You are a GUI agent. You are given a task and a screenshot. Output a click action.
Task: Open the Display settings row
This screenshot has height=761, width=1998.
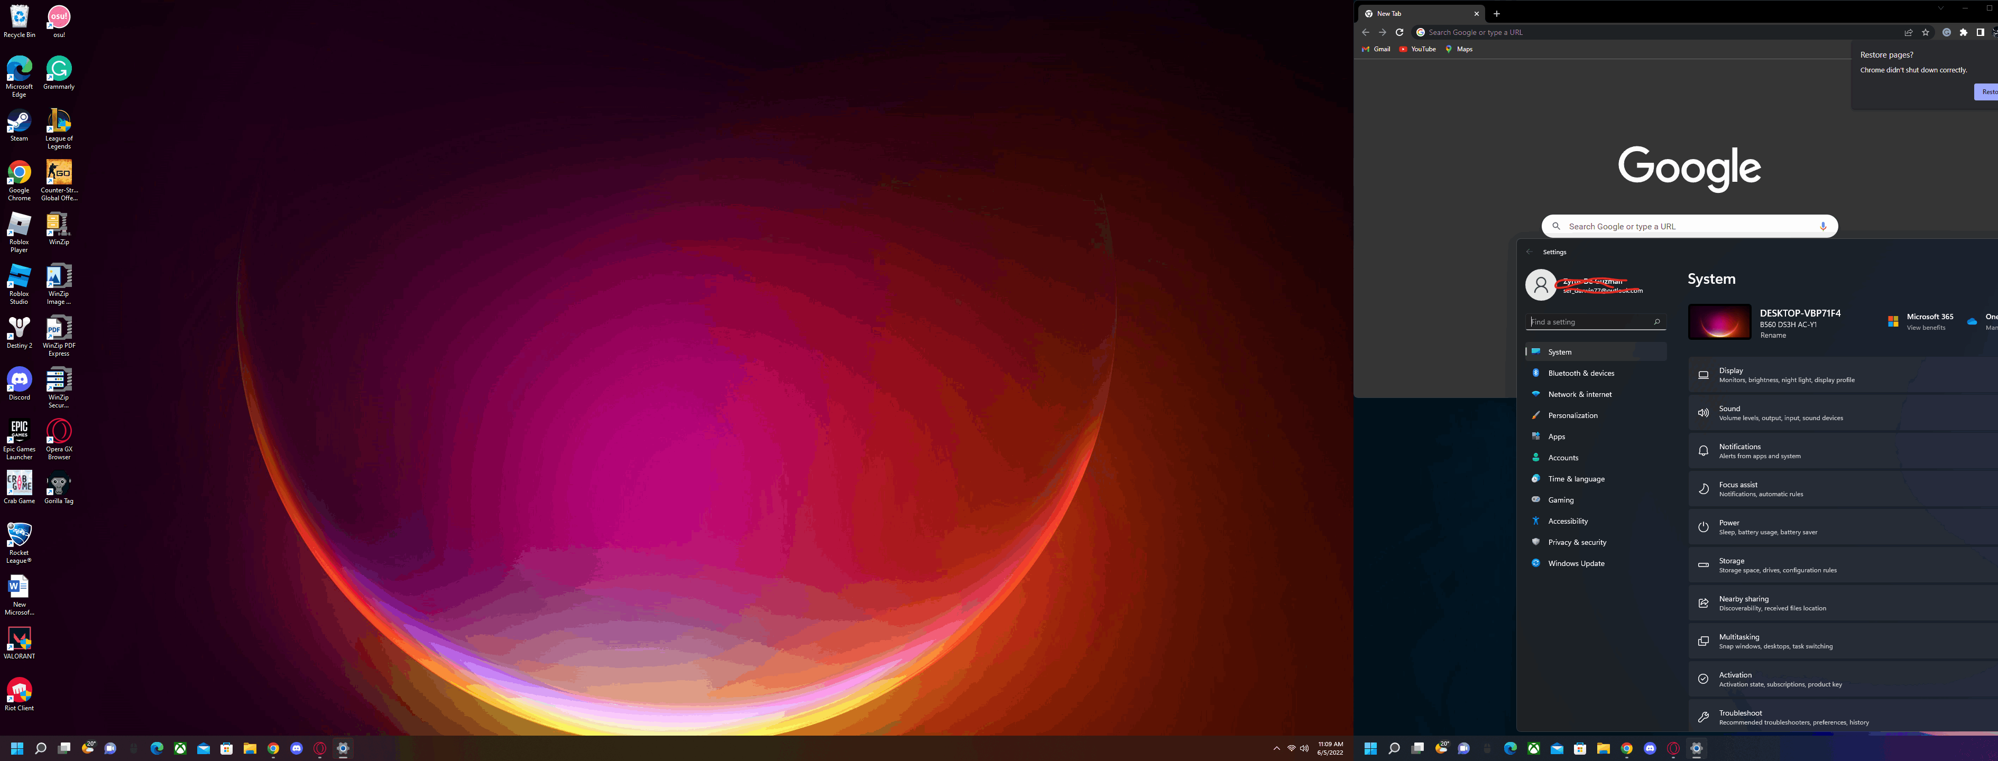tap(1843, 375)
